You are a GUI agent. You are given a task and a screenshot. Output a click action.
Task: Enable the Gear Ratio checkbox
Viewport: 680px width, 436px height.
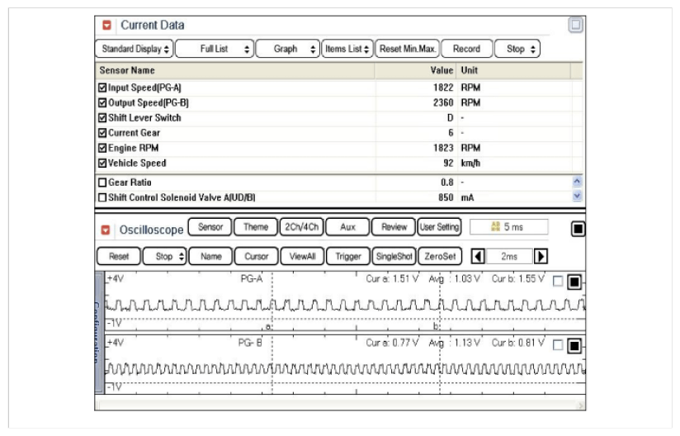(102, 182)
